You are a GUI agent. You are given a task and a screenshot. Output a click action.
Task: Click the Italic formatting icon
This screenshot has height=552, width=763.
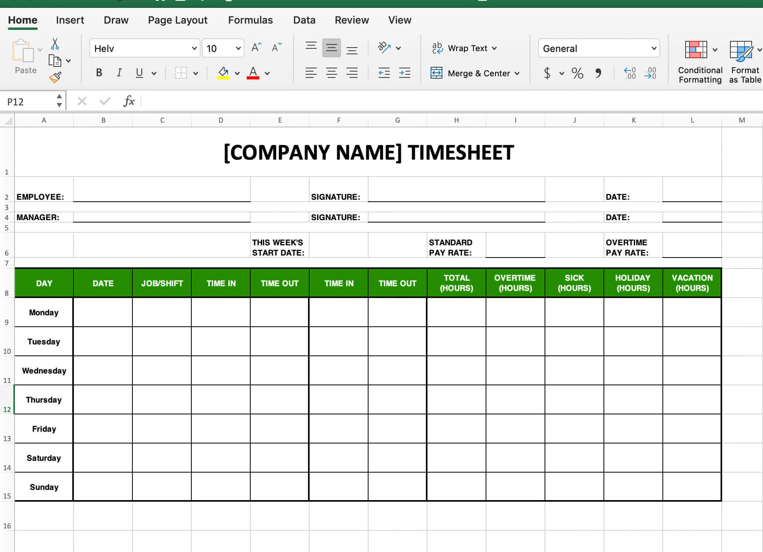119,72
